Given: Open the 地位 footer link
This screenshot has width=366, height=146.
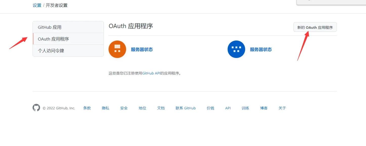Looking at the screenshot, I should tap(142, 108).
